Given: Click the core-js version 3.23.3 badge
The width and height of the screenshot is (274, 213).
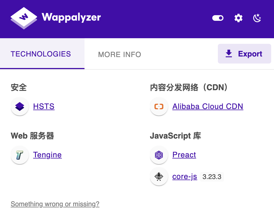Looking at the screenshot, I should coord(212,177).
